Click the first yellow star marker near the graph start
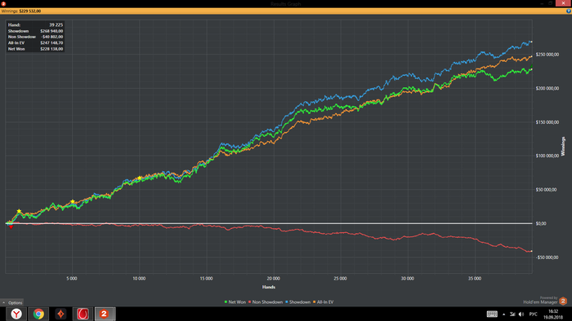Screen dimensions: 572x321 point(19,211)
